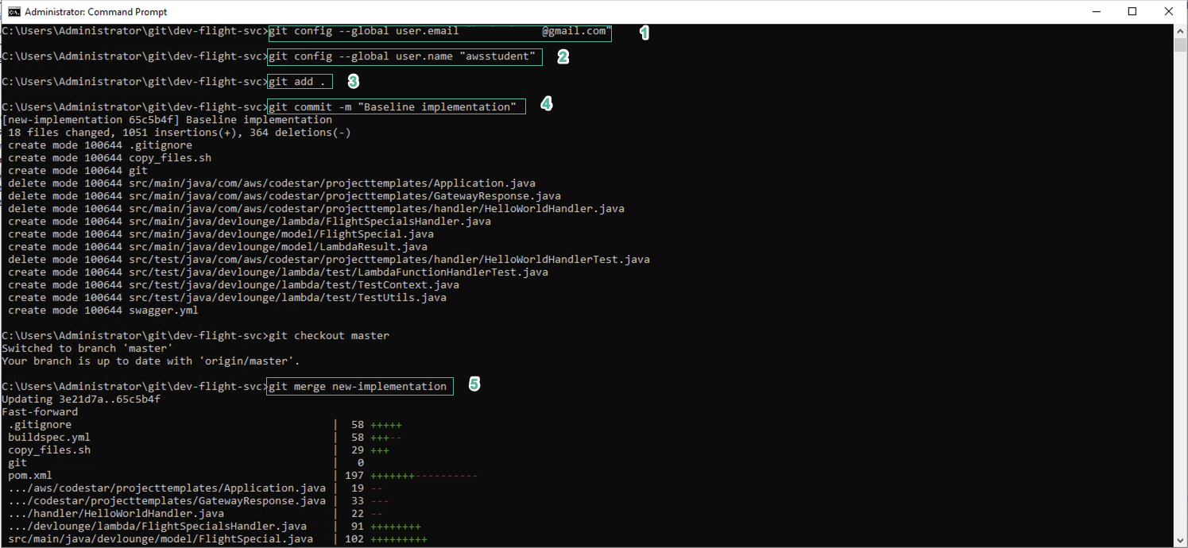Screen dimensions: 1188x548
Task: Maximize the Command Prompt window
Action: pos(1132,12)
